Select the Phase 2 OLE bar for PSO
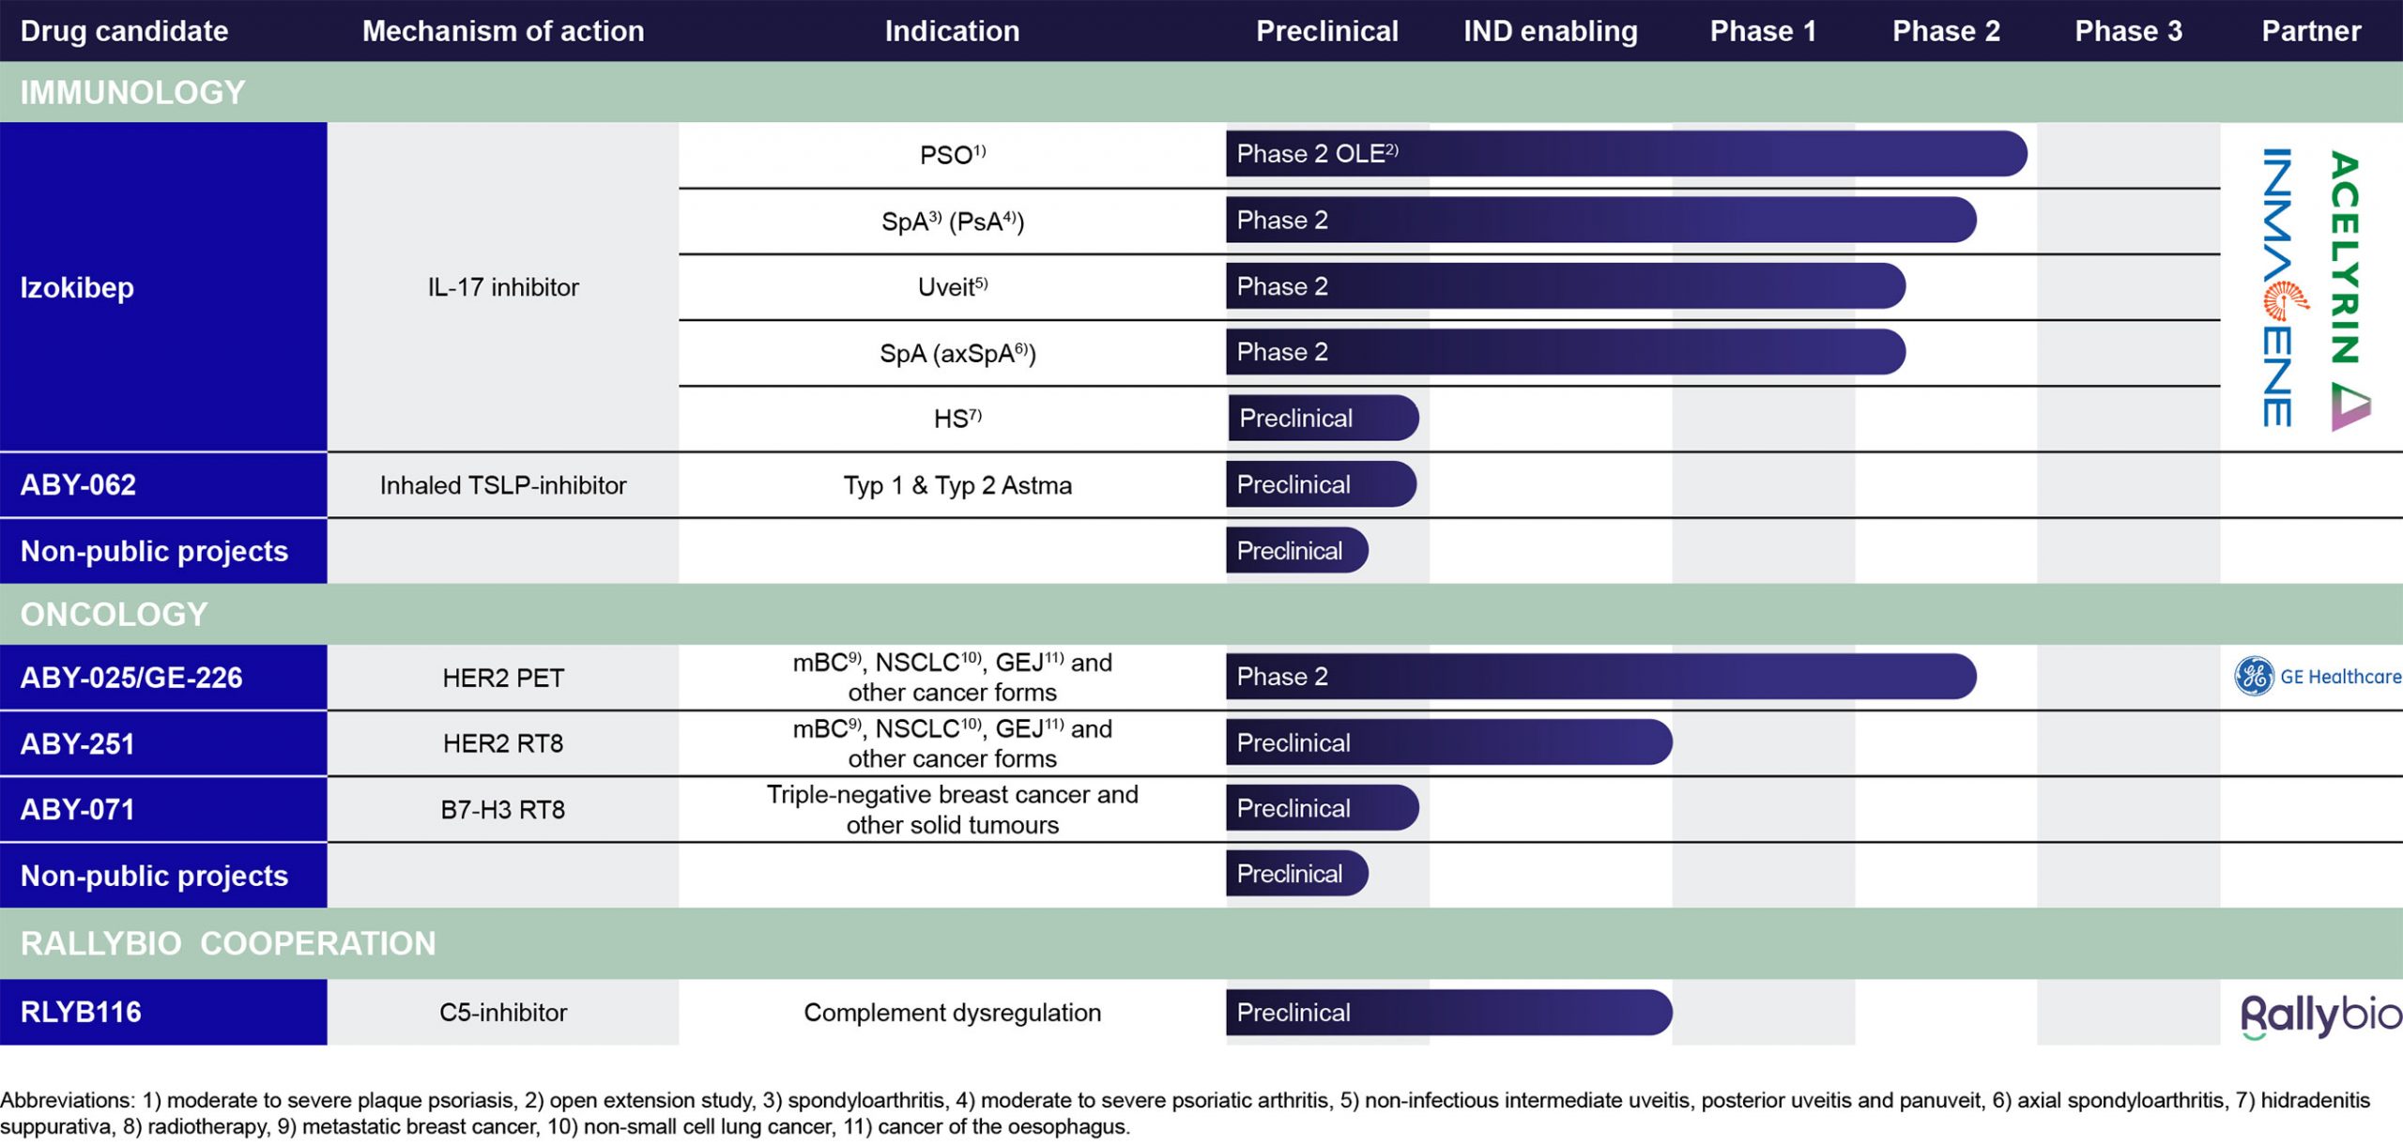 coord(1625,154)
